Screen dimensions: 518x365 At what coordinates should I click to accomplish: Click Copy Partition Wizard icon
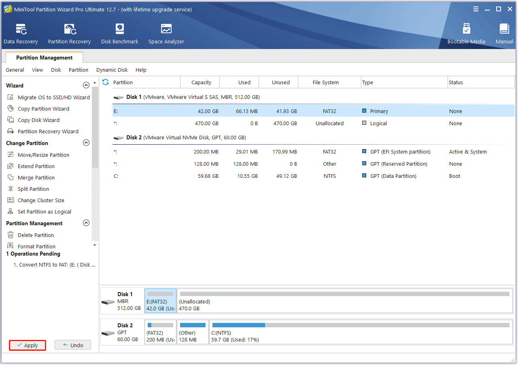[11, 109]
